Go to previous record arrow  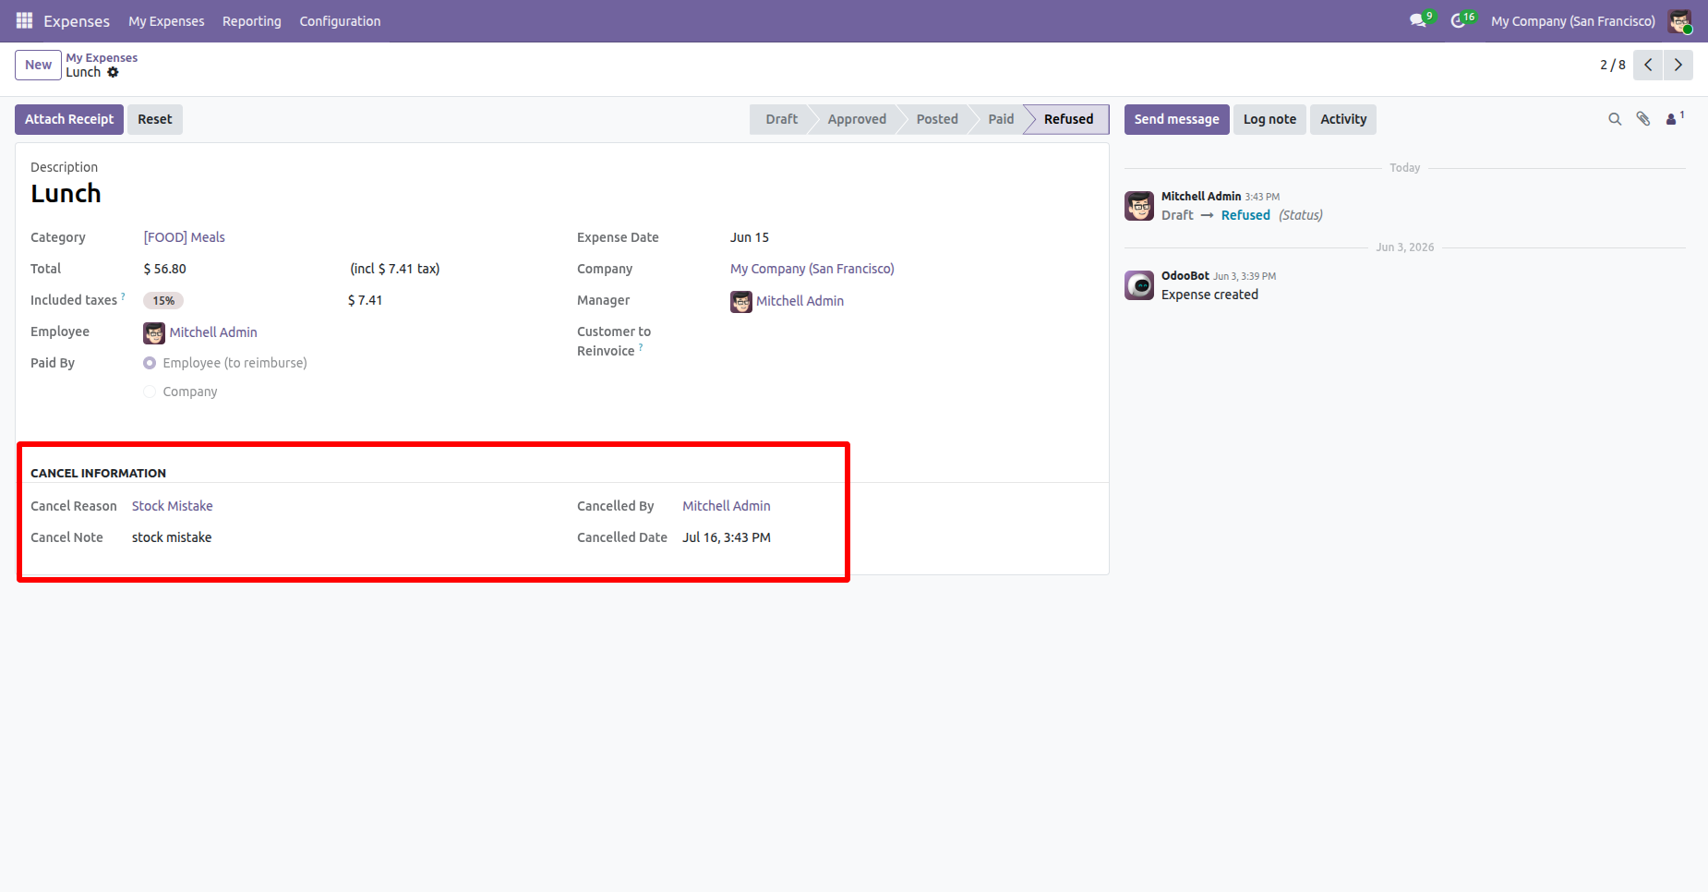[1648, 65]
